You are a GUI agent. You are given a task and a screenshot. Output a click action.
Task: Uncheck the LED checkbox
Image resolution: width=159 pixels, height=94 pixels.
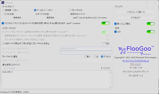click(115, 32)
